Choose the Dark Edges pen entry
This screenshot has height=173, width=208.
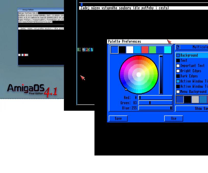pos(189,76)
